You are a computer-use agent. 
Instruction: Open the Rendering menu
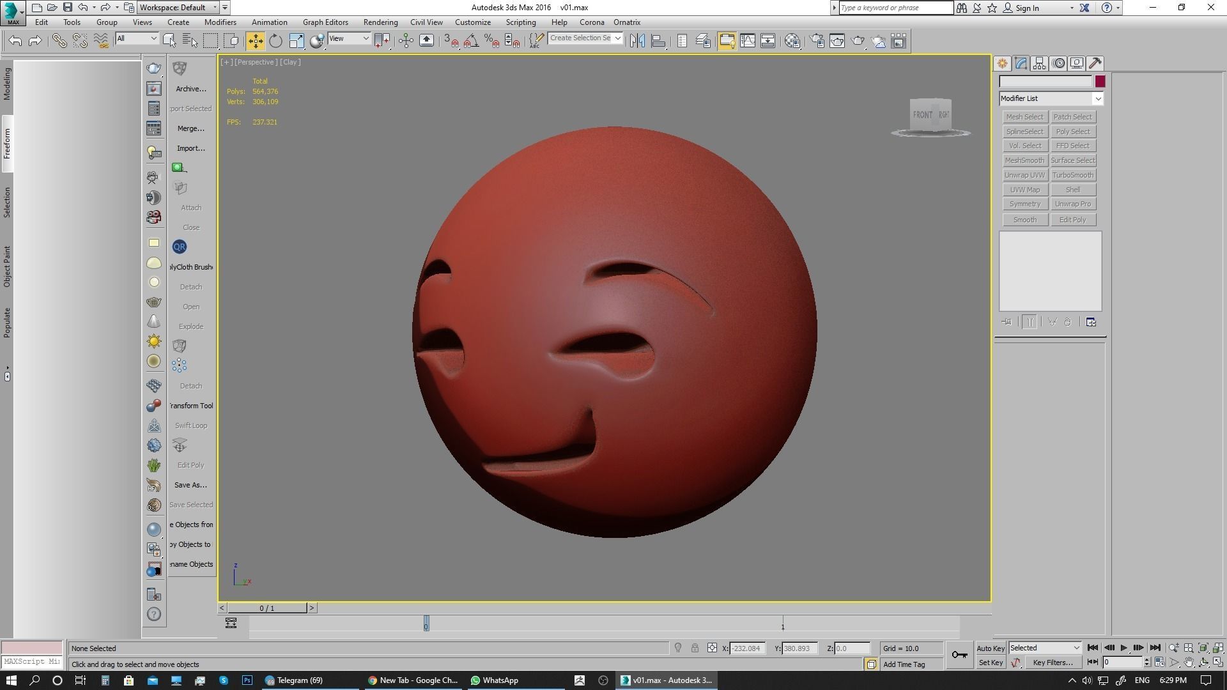(x=380, y=22)
